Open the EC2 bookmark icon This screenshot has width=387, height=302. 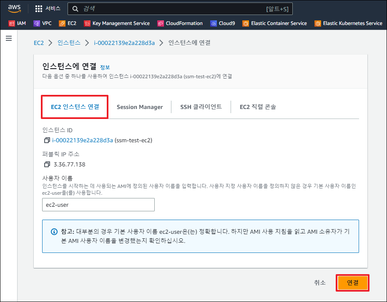click(x=62, y=23)
